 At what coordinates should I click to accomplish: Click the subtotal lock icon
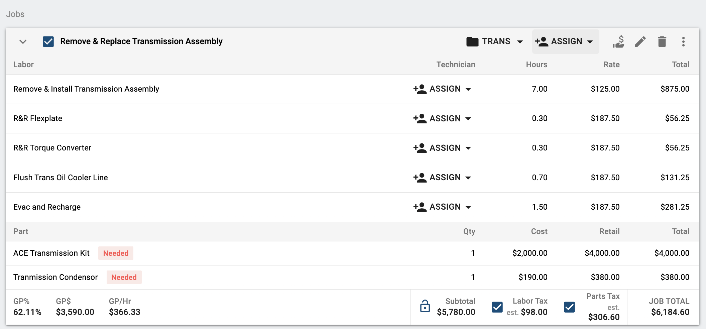[425, 306]
